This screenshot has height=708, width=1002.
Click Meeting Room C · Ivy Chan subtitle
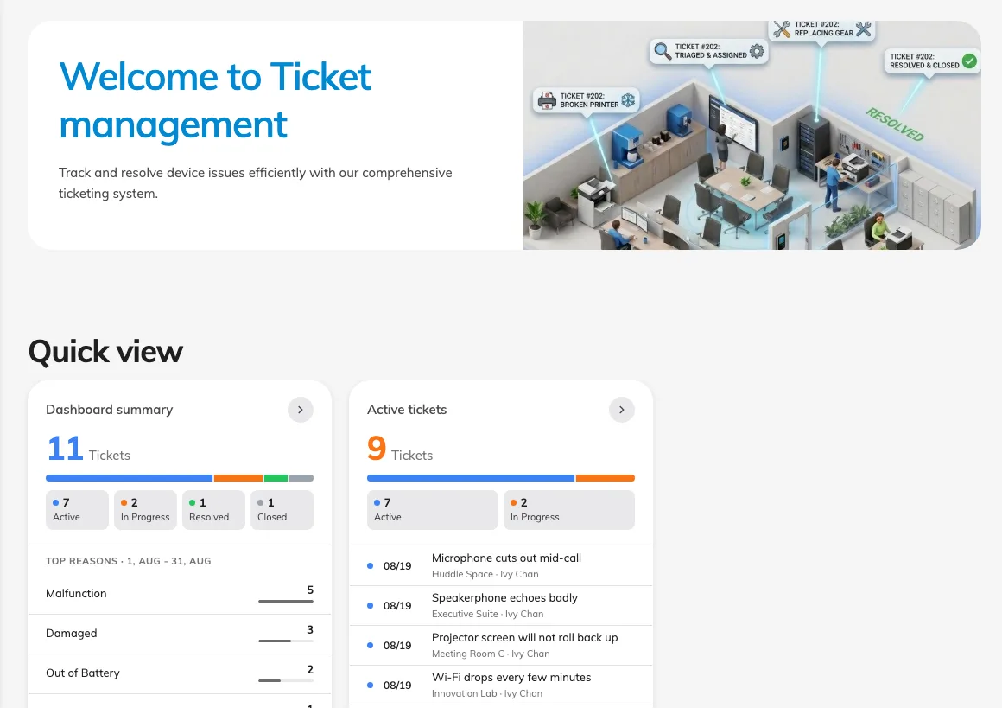tap(491, 654)
